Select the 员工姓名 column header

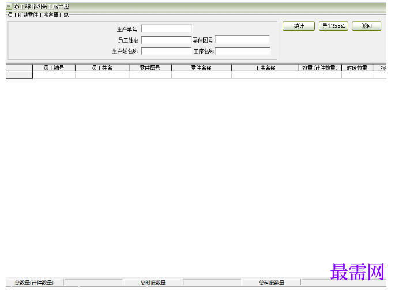pyautogui.click(x=102, y=68)
